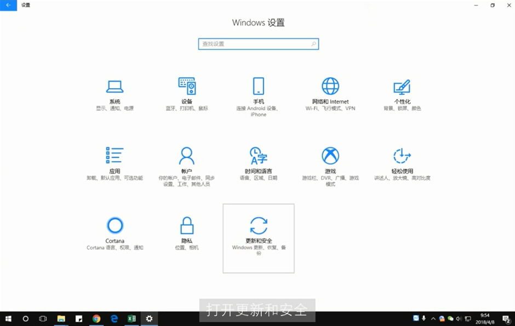Screen dimensions: 515x326
Task: Click the network tray icon
Action: point(468,318)
